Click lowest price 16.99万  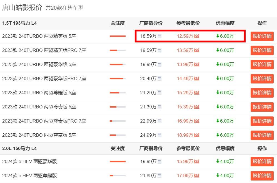(185, 121)
